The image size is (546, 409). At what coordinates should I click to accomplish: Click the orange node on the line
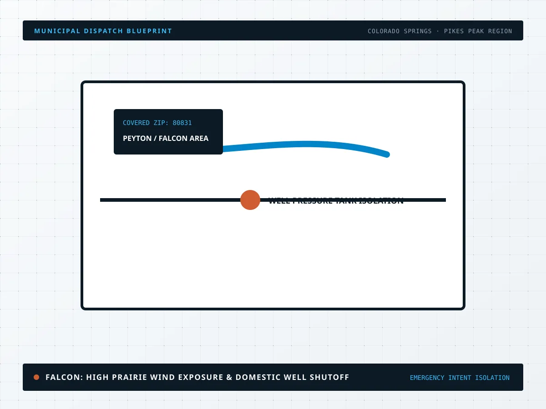coord(250,200)
